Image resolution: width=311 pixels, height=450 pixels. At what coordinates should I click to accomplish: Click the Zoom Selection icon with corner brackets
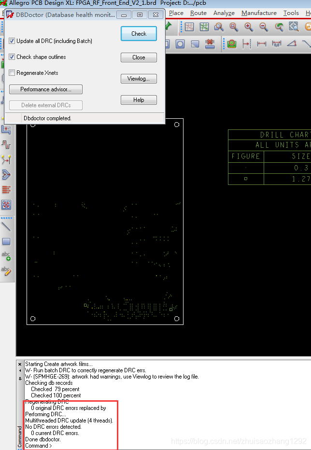[x=294, y=27]
